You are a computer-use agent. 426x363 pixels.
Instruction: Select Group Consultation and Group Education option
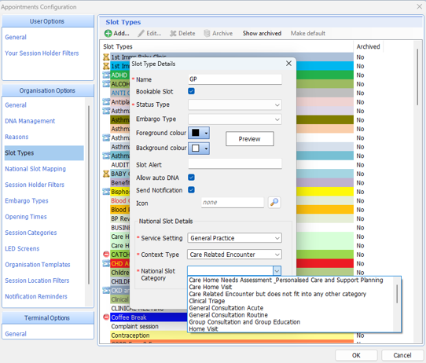point(244,322)
